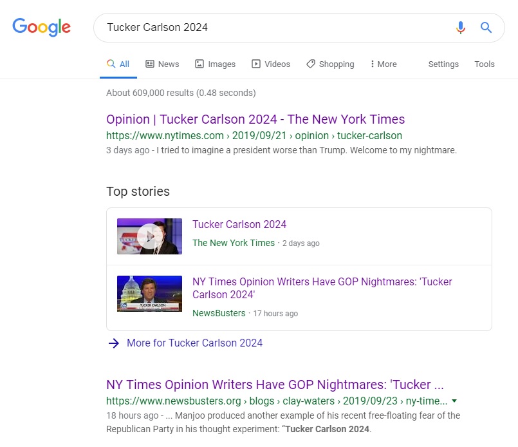Open search Tools

tap(485, 64)
